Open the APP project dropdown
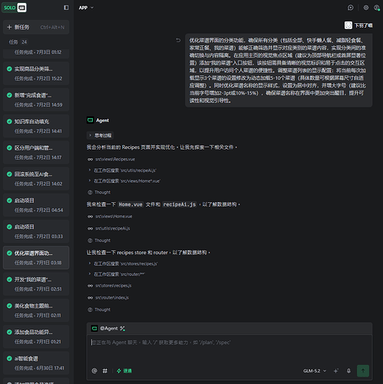Viewport: 383px width, 384px height. pyautogui.click(x=86, y=8)
